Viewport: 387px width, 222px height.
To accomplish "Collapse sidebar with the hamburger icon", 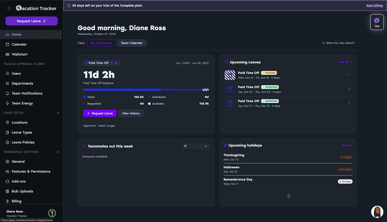I will tap(9, 8).
